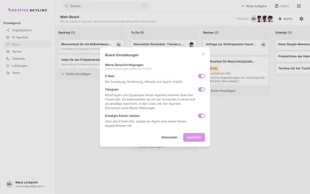
Task: Open Organigramm in the sidebar
Action: tap(27, 30)
